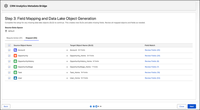
Task: Click the Task_Home target name
Action: pyautogui.click(x=75, y=72)
